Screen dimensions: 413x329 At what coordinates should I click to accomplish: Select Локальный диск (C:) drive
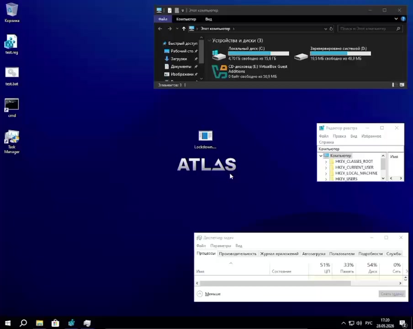pyautogui.click(x=250, y=54)
